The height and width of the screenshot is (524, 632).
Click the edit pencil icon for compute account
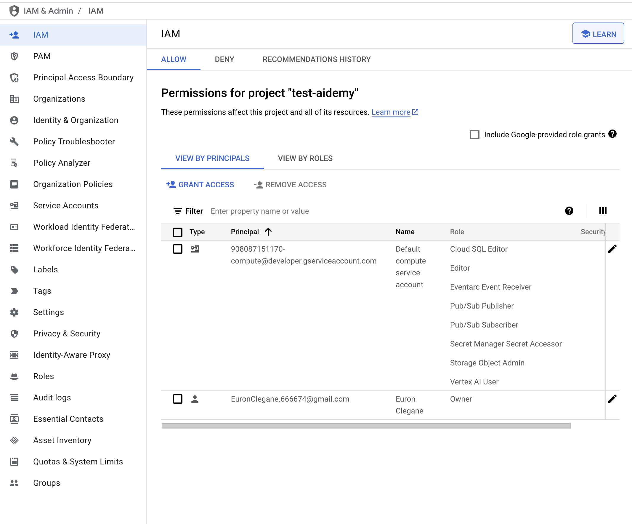click(612, 249)
